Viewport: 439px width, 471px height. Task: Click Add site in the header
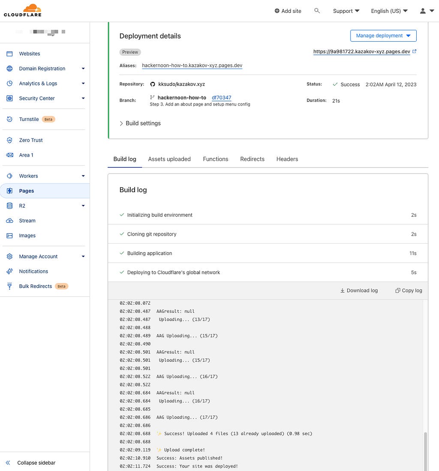coord(288,11)
